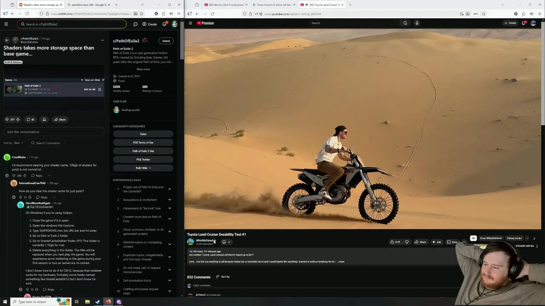Reply to InternationalCow7042 comment
The width and height of the screenshot is (545, 306).
pyautogui.click(x=42, y=197)
